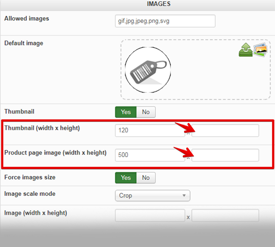Click the Thumbnail width field showing 120

click(150, 130)
